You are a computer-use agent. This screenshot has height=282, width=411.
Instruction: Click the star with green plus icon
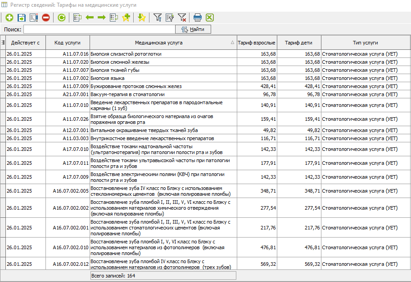pyautogui.click(x=126, y=18)
